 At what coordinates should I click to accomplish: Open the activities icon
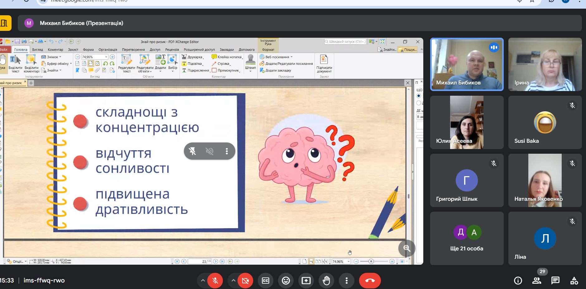(574, 281)
